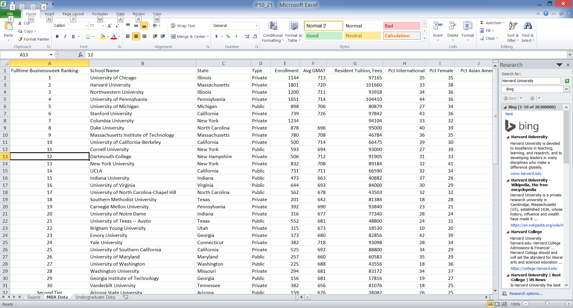
Task: Click Decrease Decimal icon
Action: 255,36
